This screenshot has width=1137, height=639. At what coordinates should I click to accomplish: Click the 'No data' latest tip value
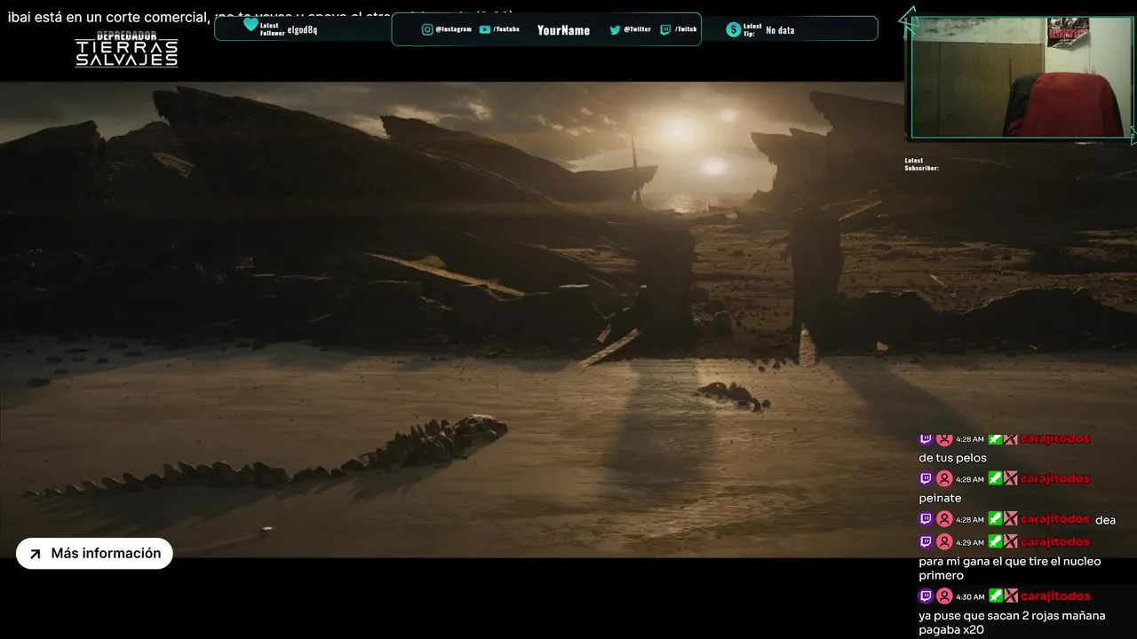pyautogui.click(x=780, y=30)
